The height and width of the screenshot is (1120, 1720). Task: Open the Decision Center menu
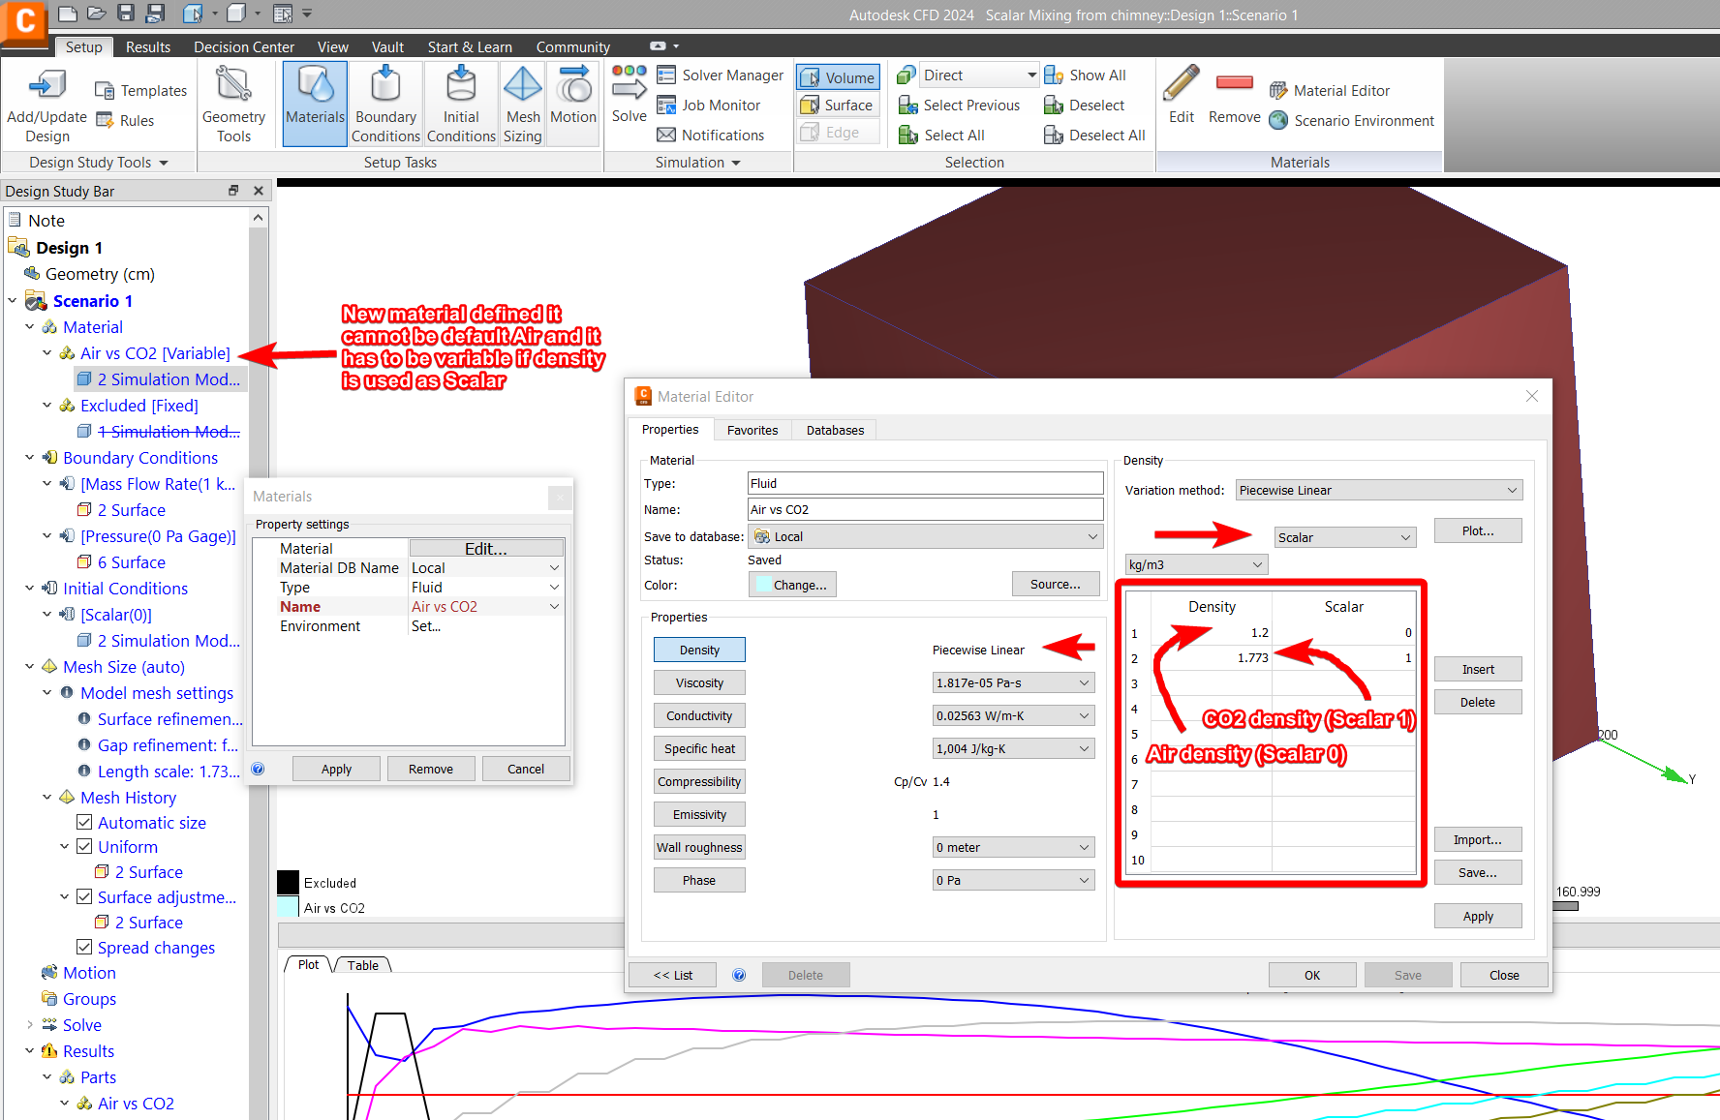pos(243,45)
